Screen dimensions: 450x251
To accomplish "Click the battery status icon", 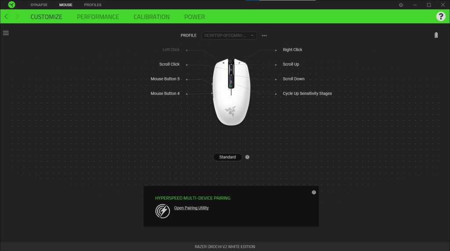I will (x=436, y=35).
